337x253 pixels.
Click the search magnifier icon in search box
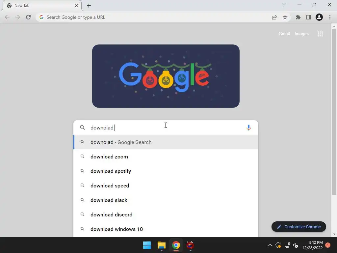[83, 127]
